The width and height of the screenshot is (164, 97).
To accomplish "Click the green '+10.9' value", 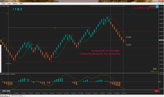I will (152, 72).
